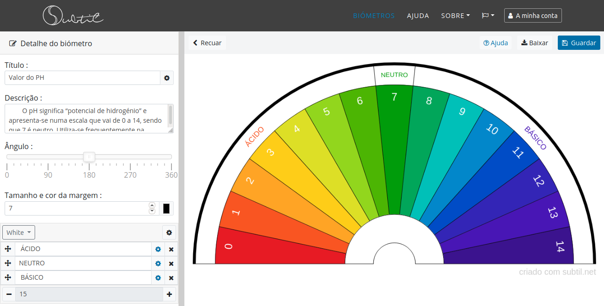Click the 270 tick label on angle slider
The image size is (604, 306).
(x=130, y=175)
